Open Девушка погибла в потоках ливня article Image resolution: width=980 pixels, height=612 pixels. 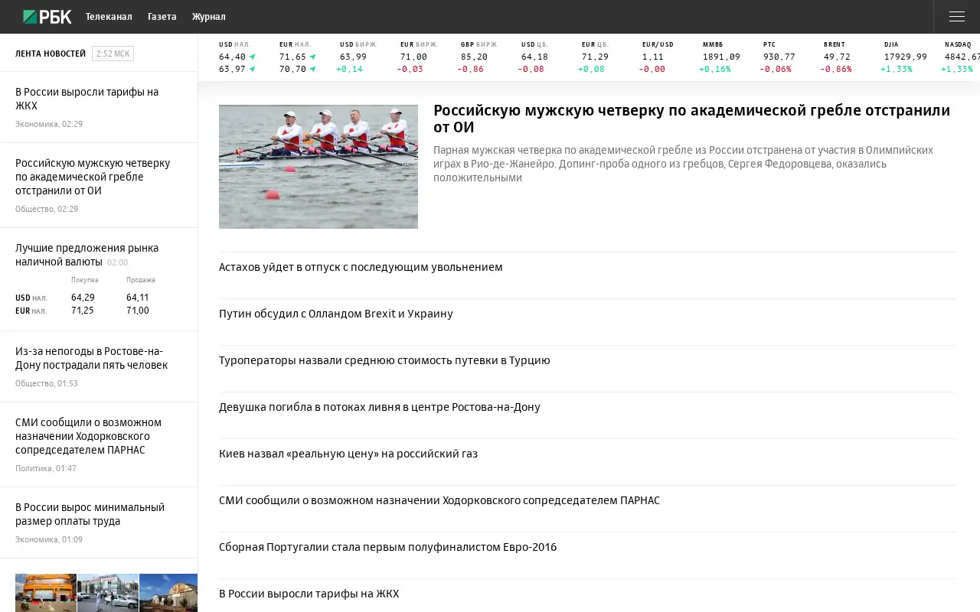tap(380, 407)
